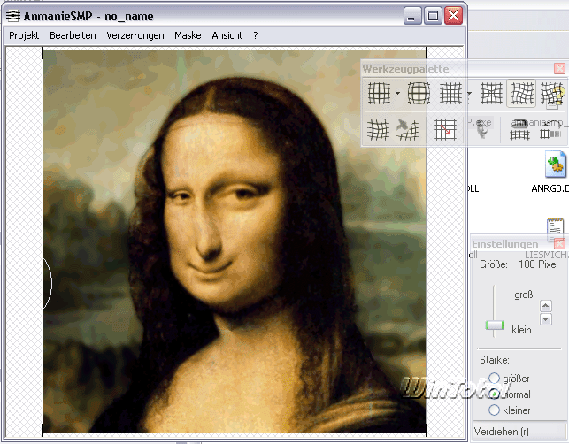Click the grid tool with the red arrow
Viewport: 569px width, 444px height.
click(x=446, y=130)
